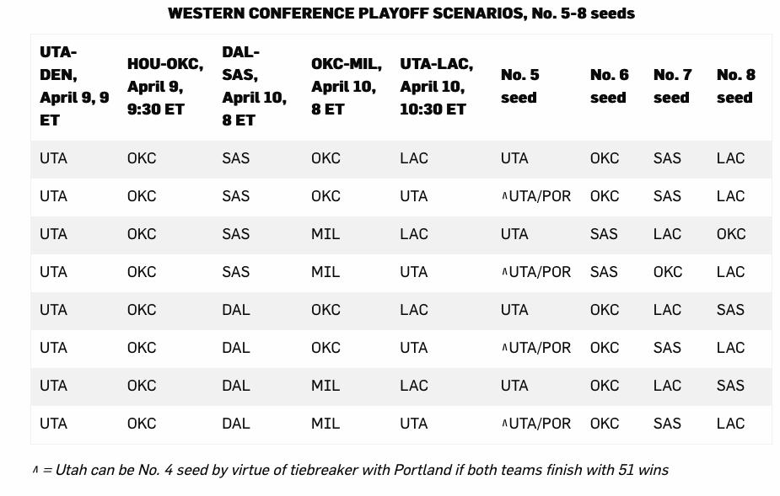Image resolution: width=780 pixels, height=496 pixels.
Task: Select the OKC-MIL, April 10 column header
Action: (346, 86)
